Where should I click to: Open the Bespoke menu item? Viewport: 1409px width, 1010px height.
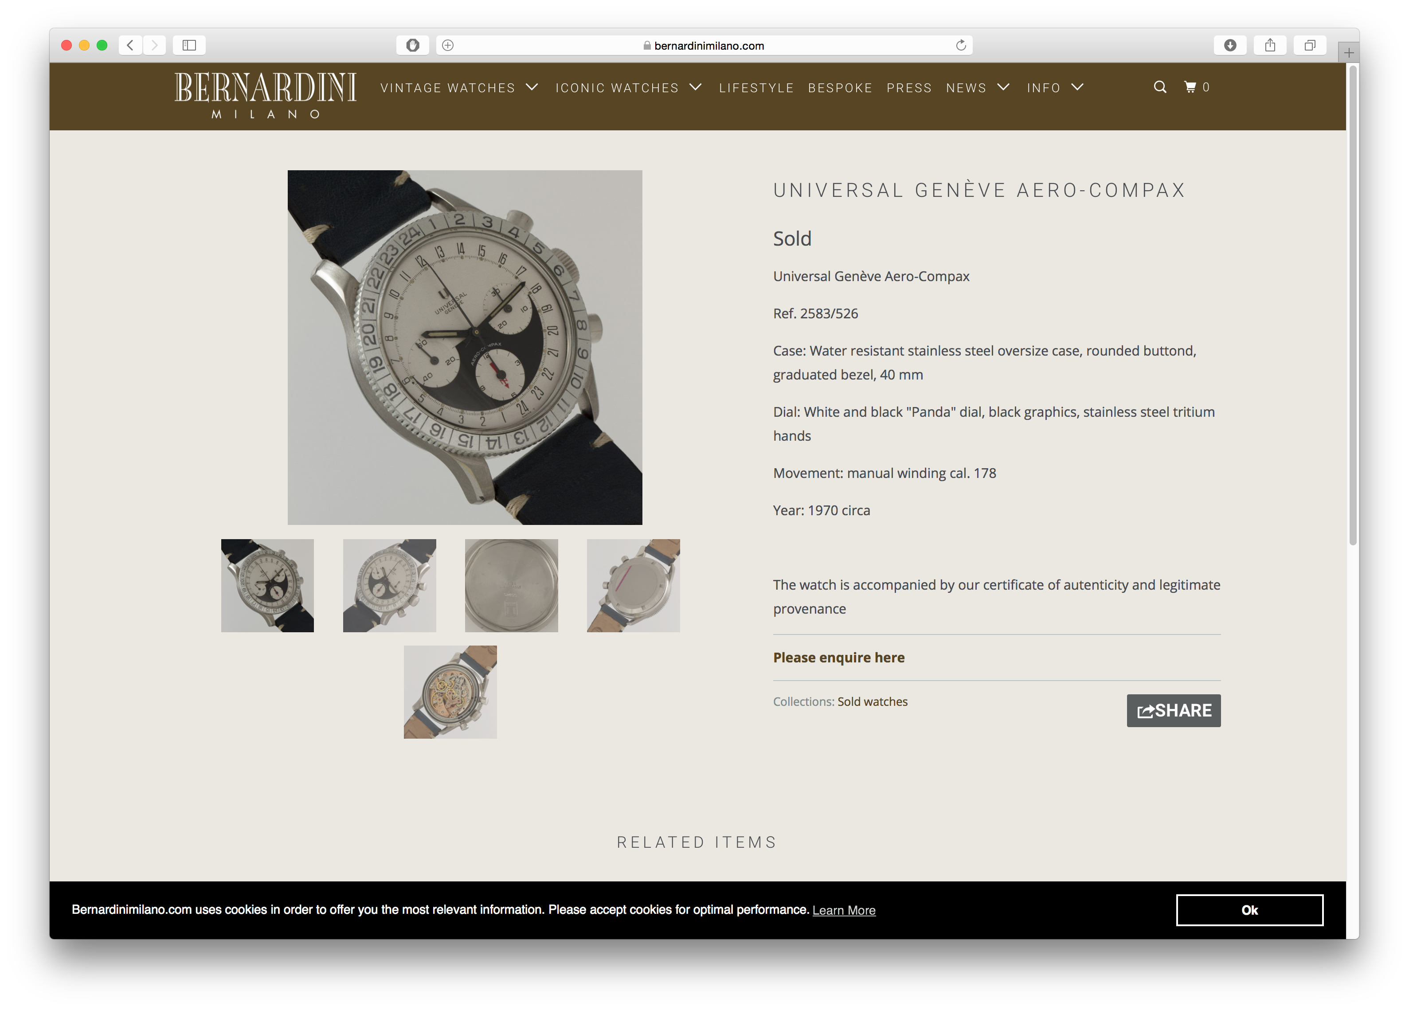click(x=840, y=88)
